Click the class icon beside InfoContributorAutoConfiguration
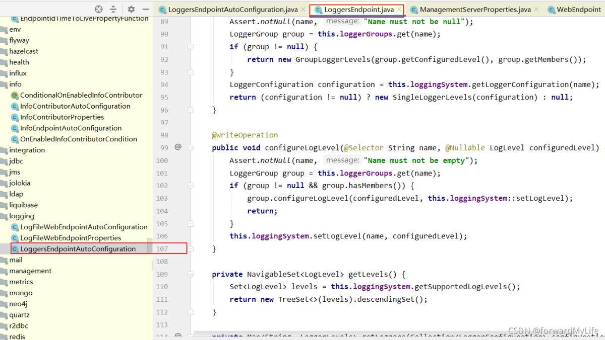605x340 pixels. pos(15,106)
